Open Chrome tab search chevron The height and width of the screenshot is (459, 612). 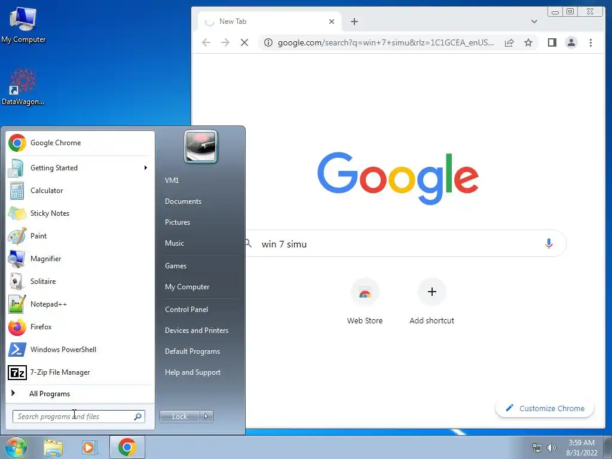pyautogui.click(x=534, y=22)
